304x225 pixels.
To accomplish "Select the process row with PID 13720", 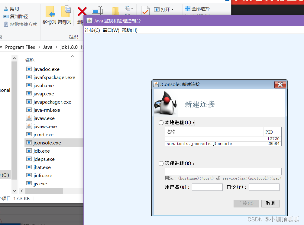I will tap(223, 139).
